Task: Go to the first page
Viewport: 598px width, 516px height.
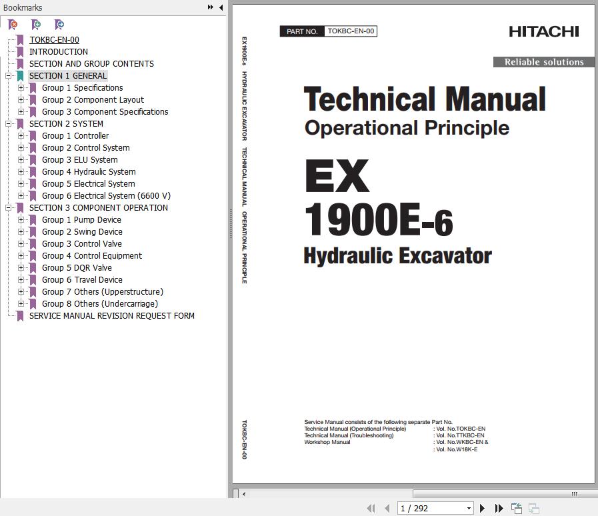Action: tap(371, 509)
